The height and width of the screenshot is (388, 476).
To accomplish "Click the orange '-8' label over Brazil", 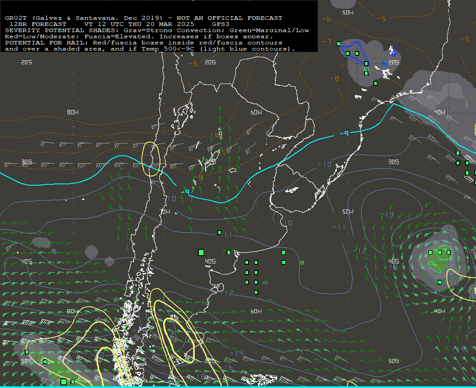I will (335, 79).
